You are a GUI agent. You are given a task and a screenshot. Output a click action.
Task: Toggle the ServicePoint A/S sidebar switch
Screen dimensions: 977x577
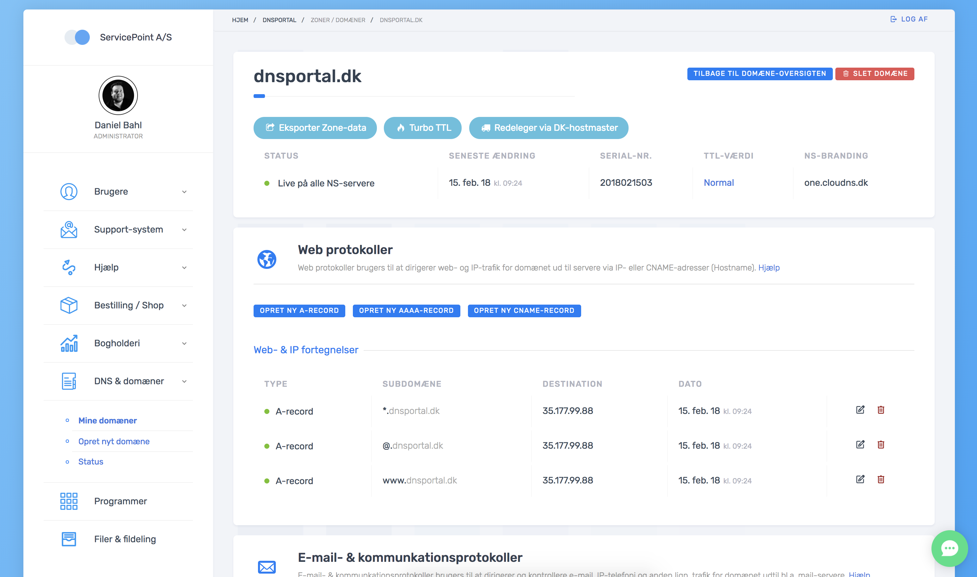77,37
